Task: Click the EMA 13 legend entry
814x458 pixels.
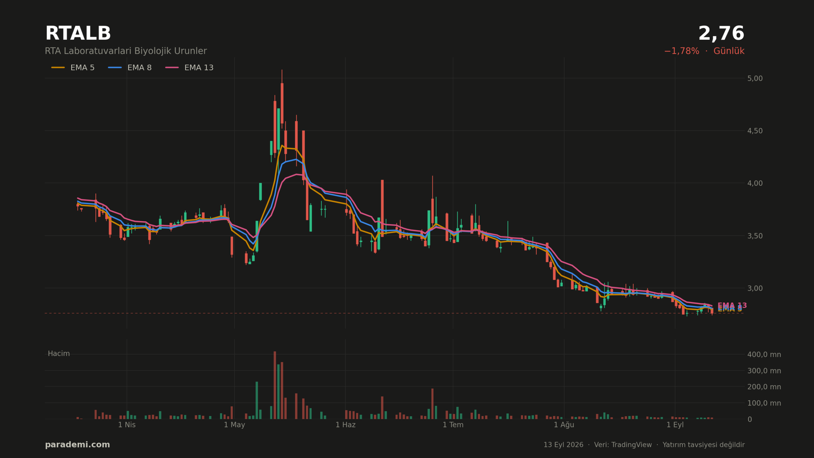Action: 189,68
